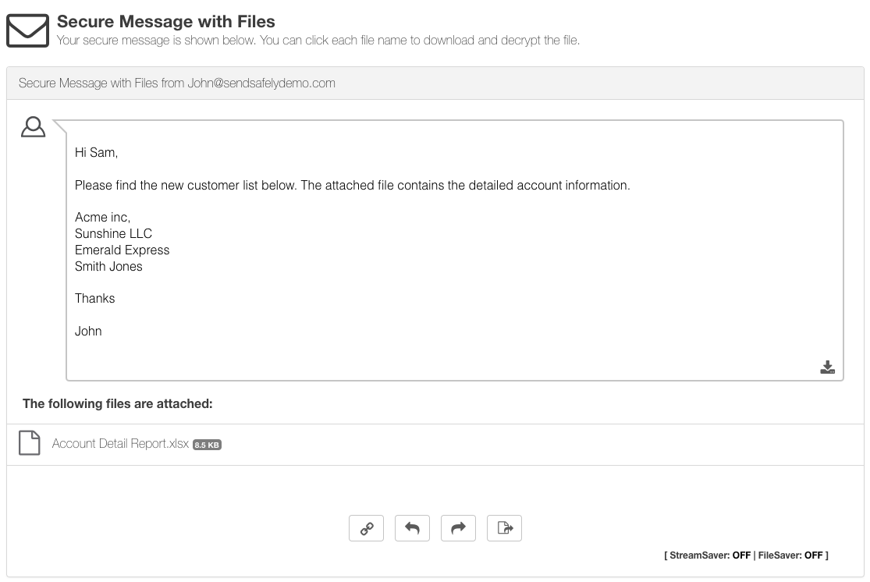Image resolution: width=870 pixels, height=582 pixels.
Task: Click the download icon inside the message box
Action: tap(827, 367)
